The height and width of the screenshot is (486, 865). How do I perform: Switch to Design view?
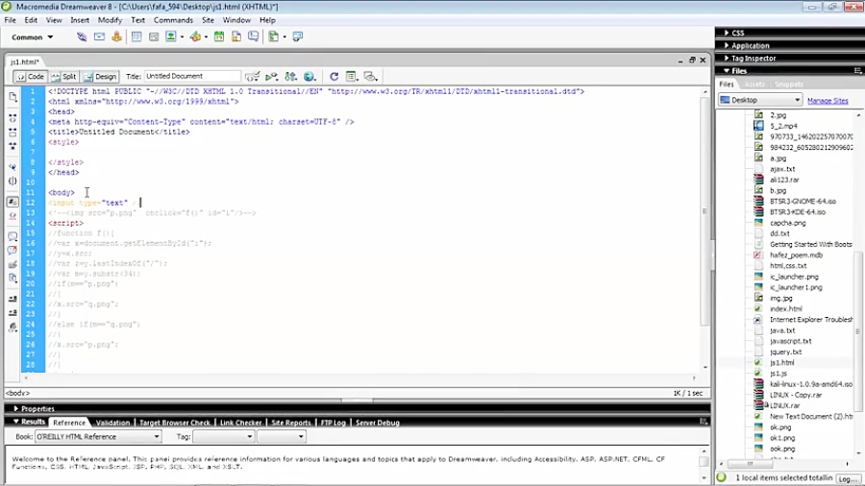(x=100, y=77)
